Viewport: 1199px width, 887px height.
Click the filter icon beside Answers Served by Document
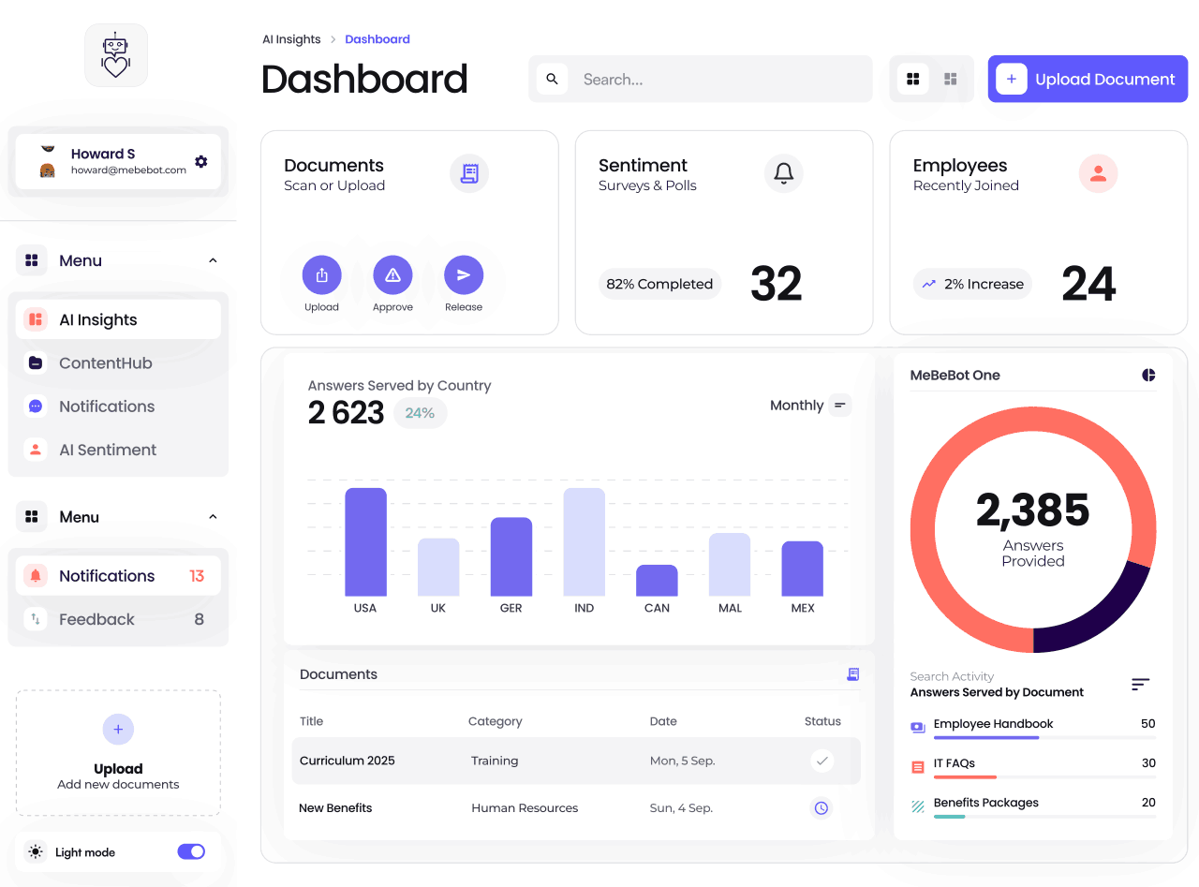(1140, 685)
